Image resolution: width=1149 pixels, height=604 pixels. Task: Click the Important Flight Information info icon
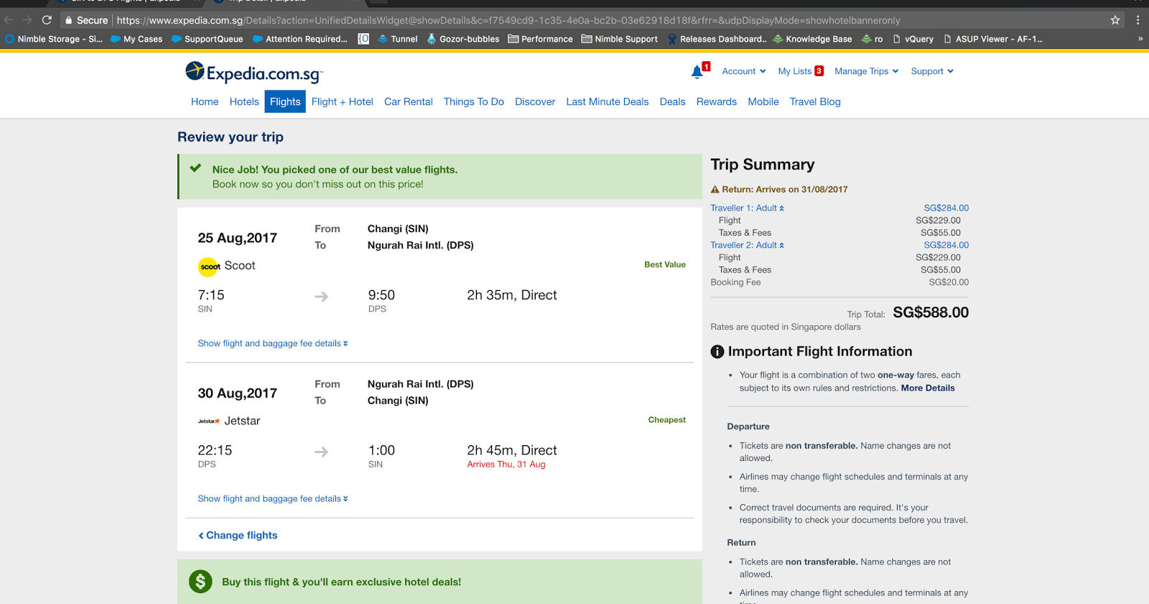tap(717, 352)
